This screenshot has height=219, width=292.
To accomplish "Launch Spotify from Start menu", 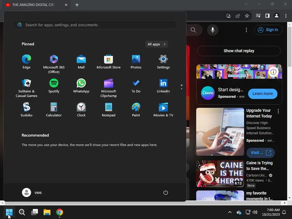I will [54, 86].
